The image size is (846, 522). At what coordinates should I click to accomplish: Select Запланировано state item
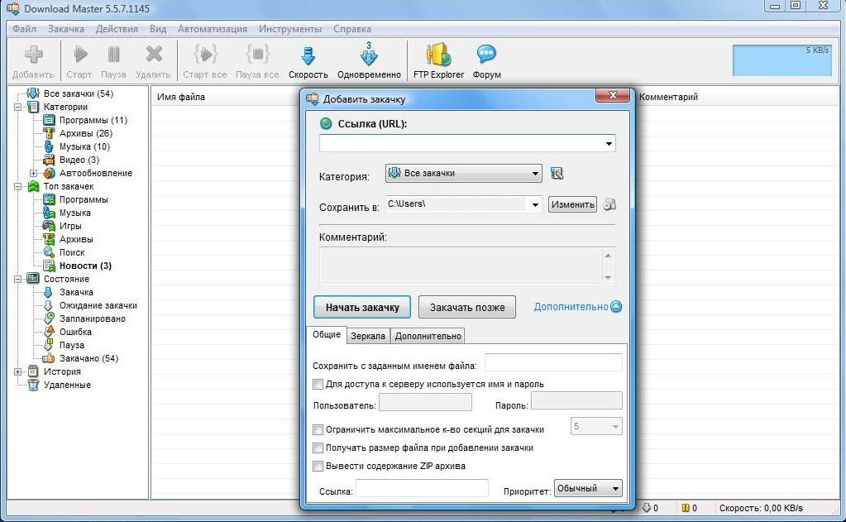pyautogui.click(x=93, y=318)
